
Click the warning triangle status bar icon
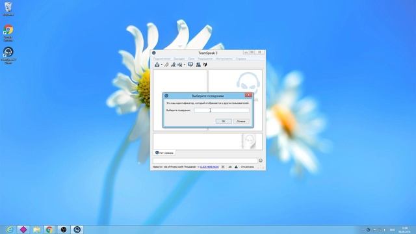click(x=236, y=167)
